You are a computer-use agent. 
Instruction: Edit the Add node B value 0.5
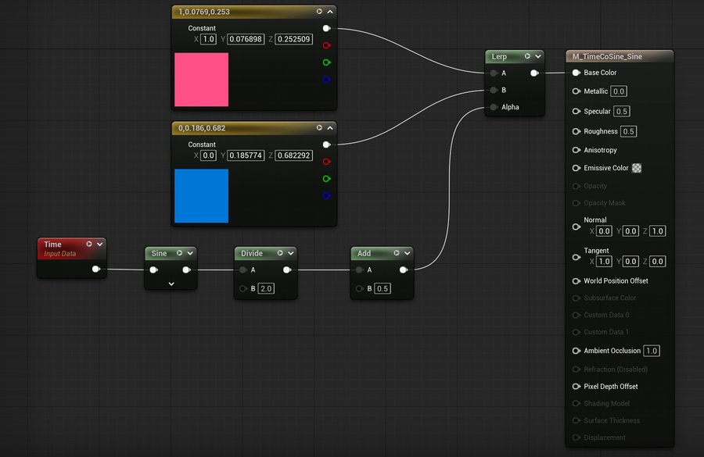tap(383, 288)
